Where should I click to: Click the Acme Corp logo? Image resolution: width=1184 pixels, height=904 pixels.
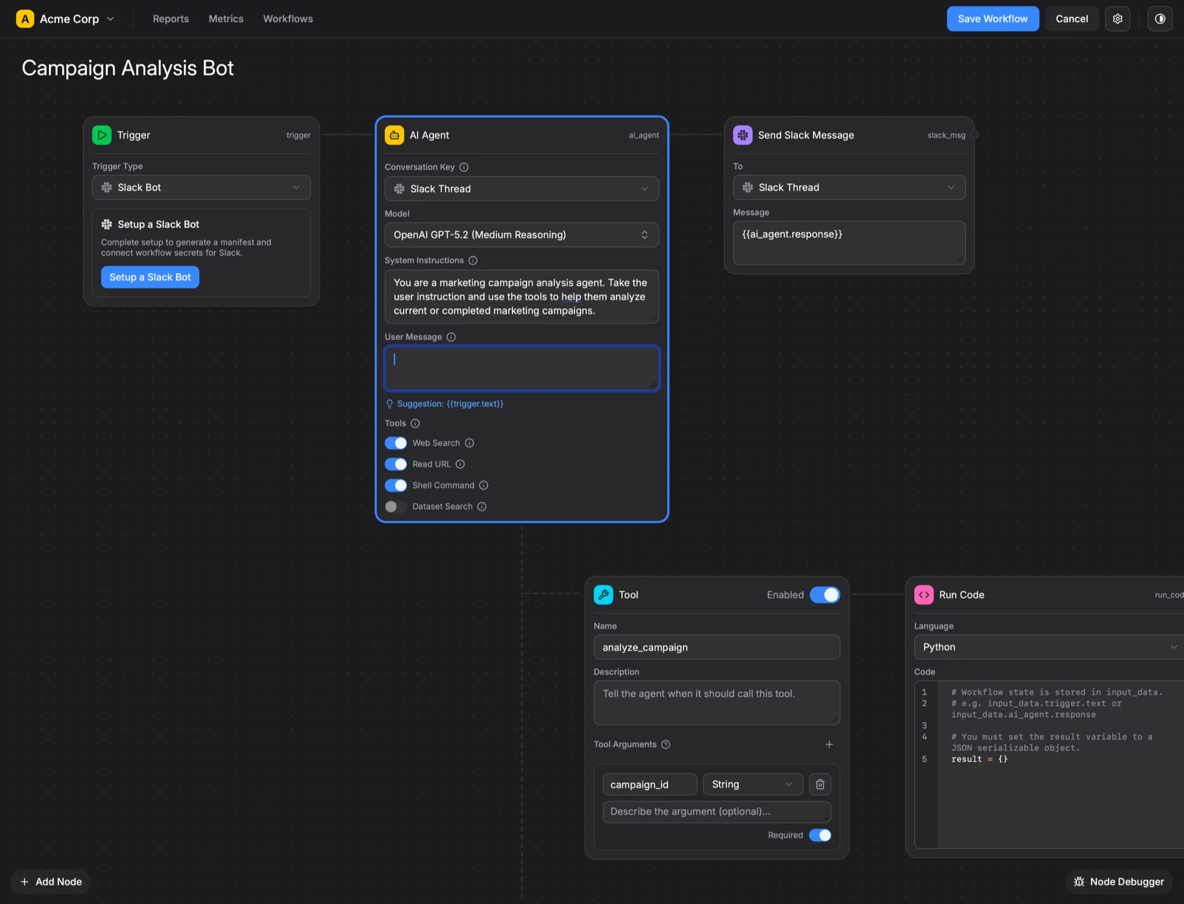25,19
